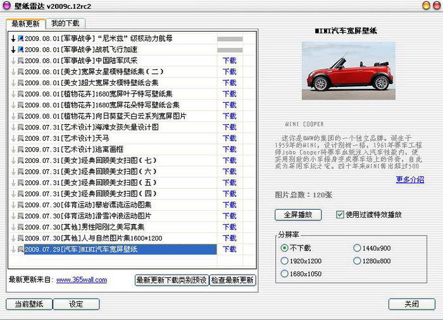
Task: Click the grey arrow icon for 逃离画框 row
Action: pos(13,150)
